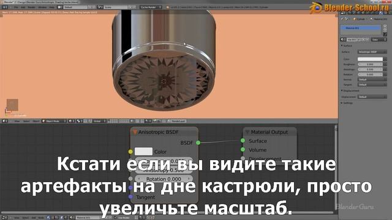Image resolution: width=392 pixels, height=220 pixels.
Task: Click the Displacement input socket
Action: point(243,158)
